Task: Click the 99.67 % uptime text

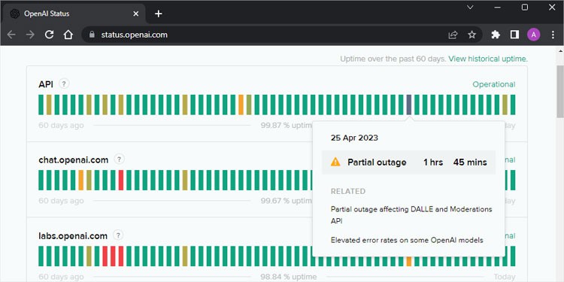Action: point(287,201)
